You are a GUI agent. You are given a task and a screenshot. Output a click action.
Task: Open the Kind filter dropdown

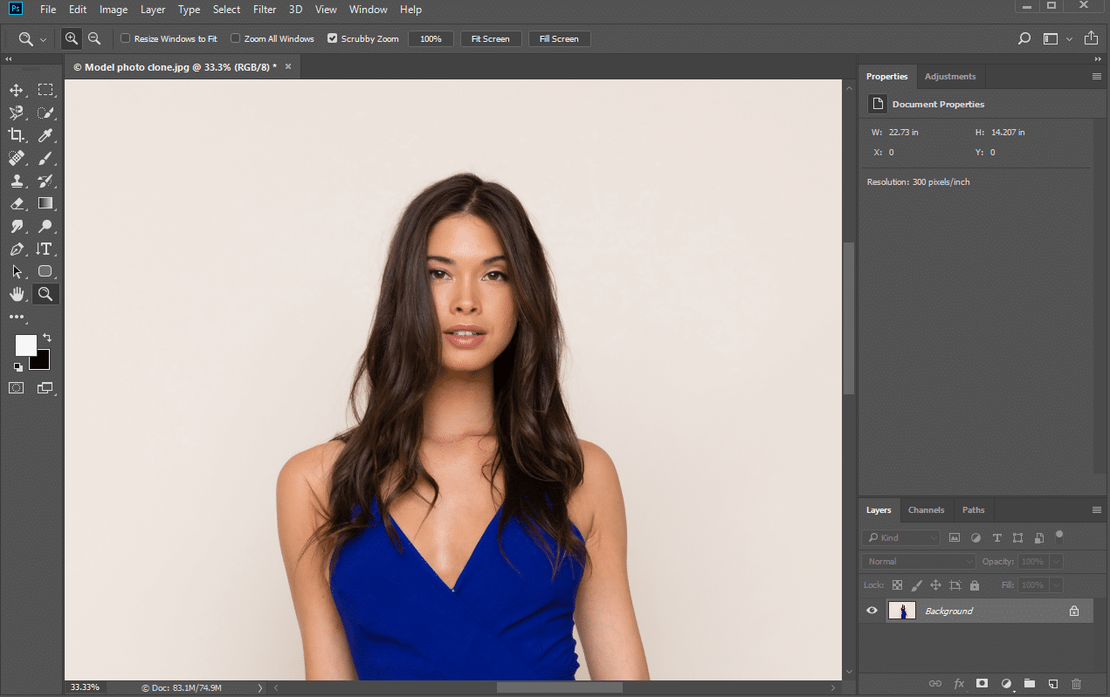[900, 537]
